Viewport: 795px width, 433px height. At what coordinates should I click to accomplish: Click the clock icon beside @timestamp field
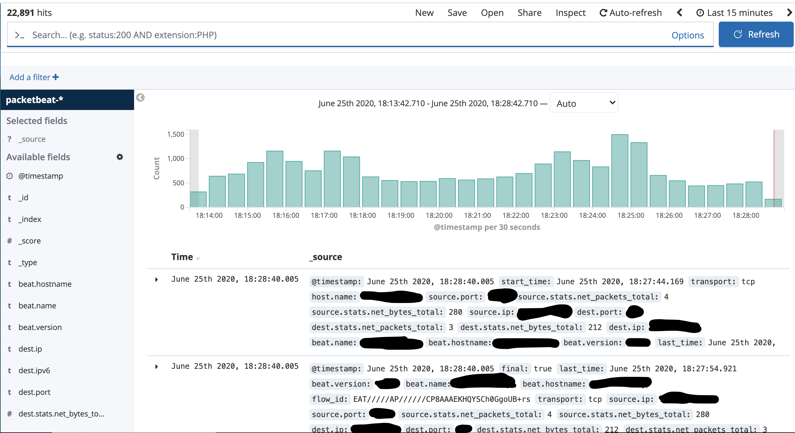10,175
